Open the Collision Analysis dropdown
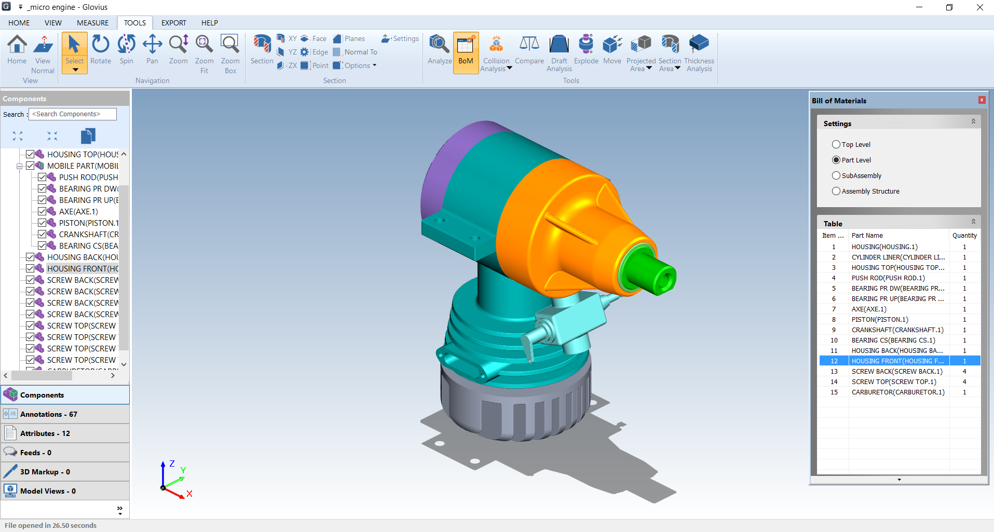Screen dimensions: 994x532 tap(509, 69)
